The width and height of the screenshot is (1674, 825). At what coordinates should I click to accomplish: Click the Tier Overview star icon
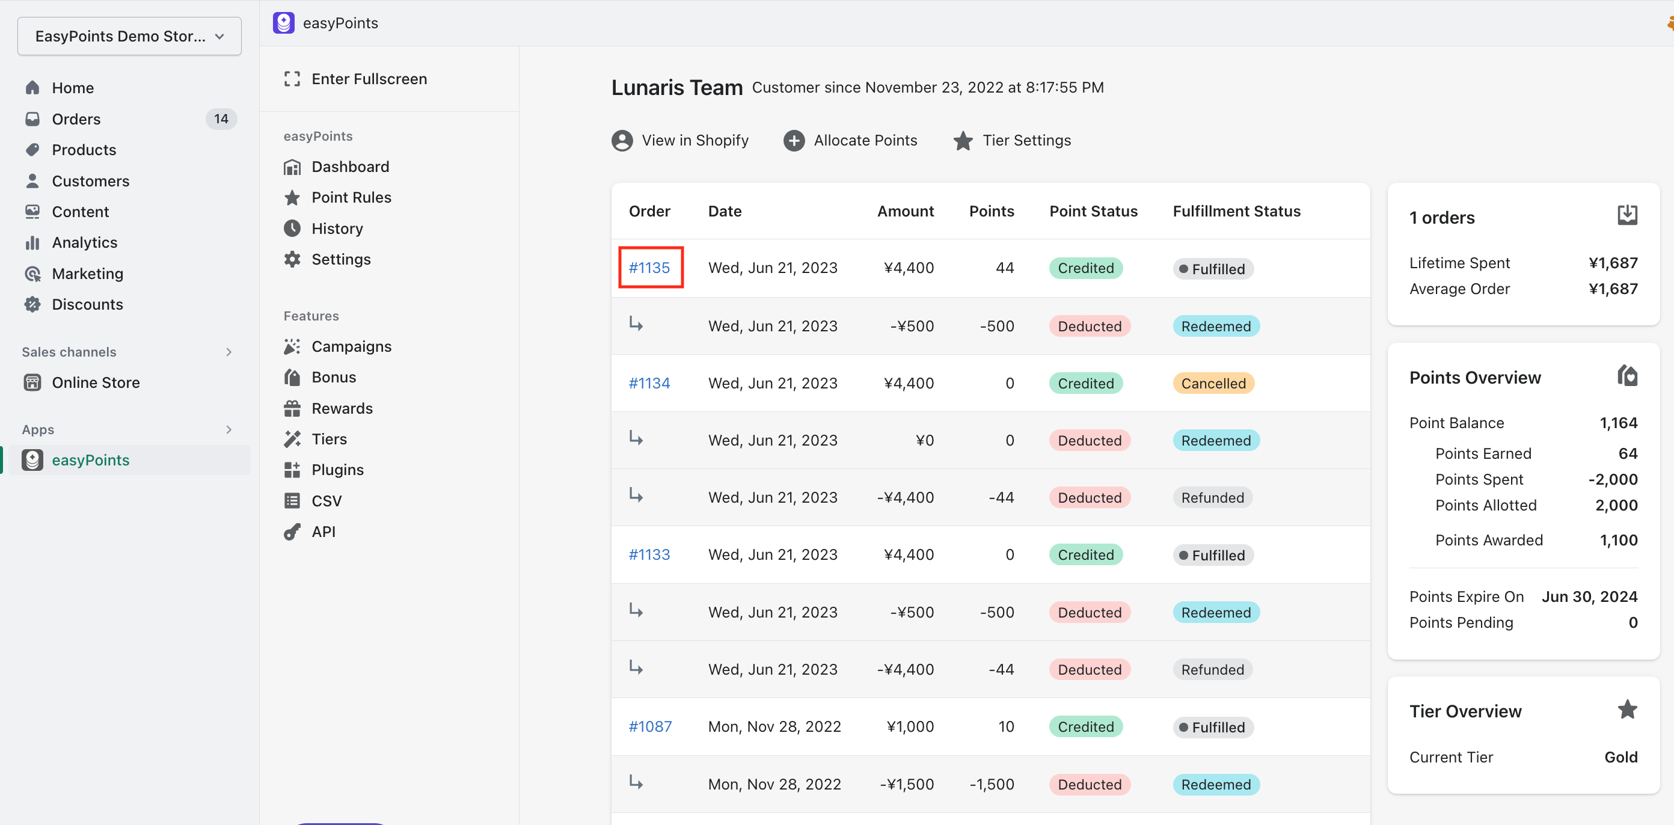(1626, 710)
